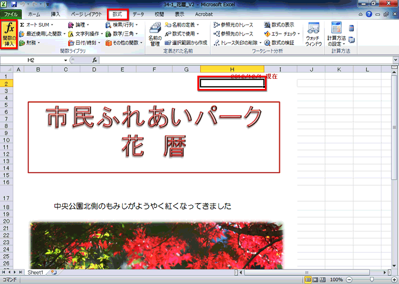
Task: Open the AutoSum (オート SUM) menu
Action: tap(36, 25)
